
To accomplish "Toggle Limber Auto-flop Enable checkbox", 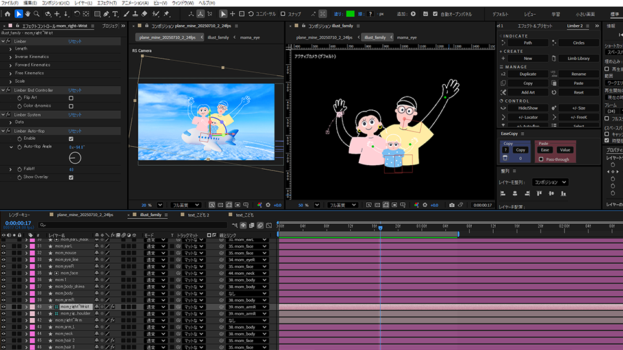I will click(x=71, y=139).
